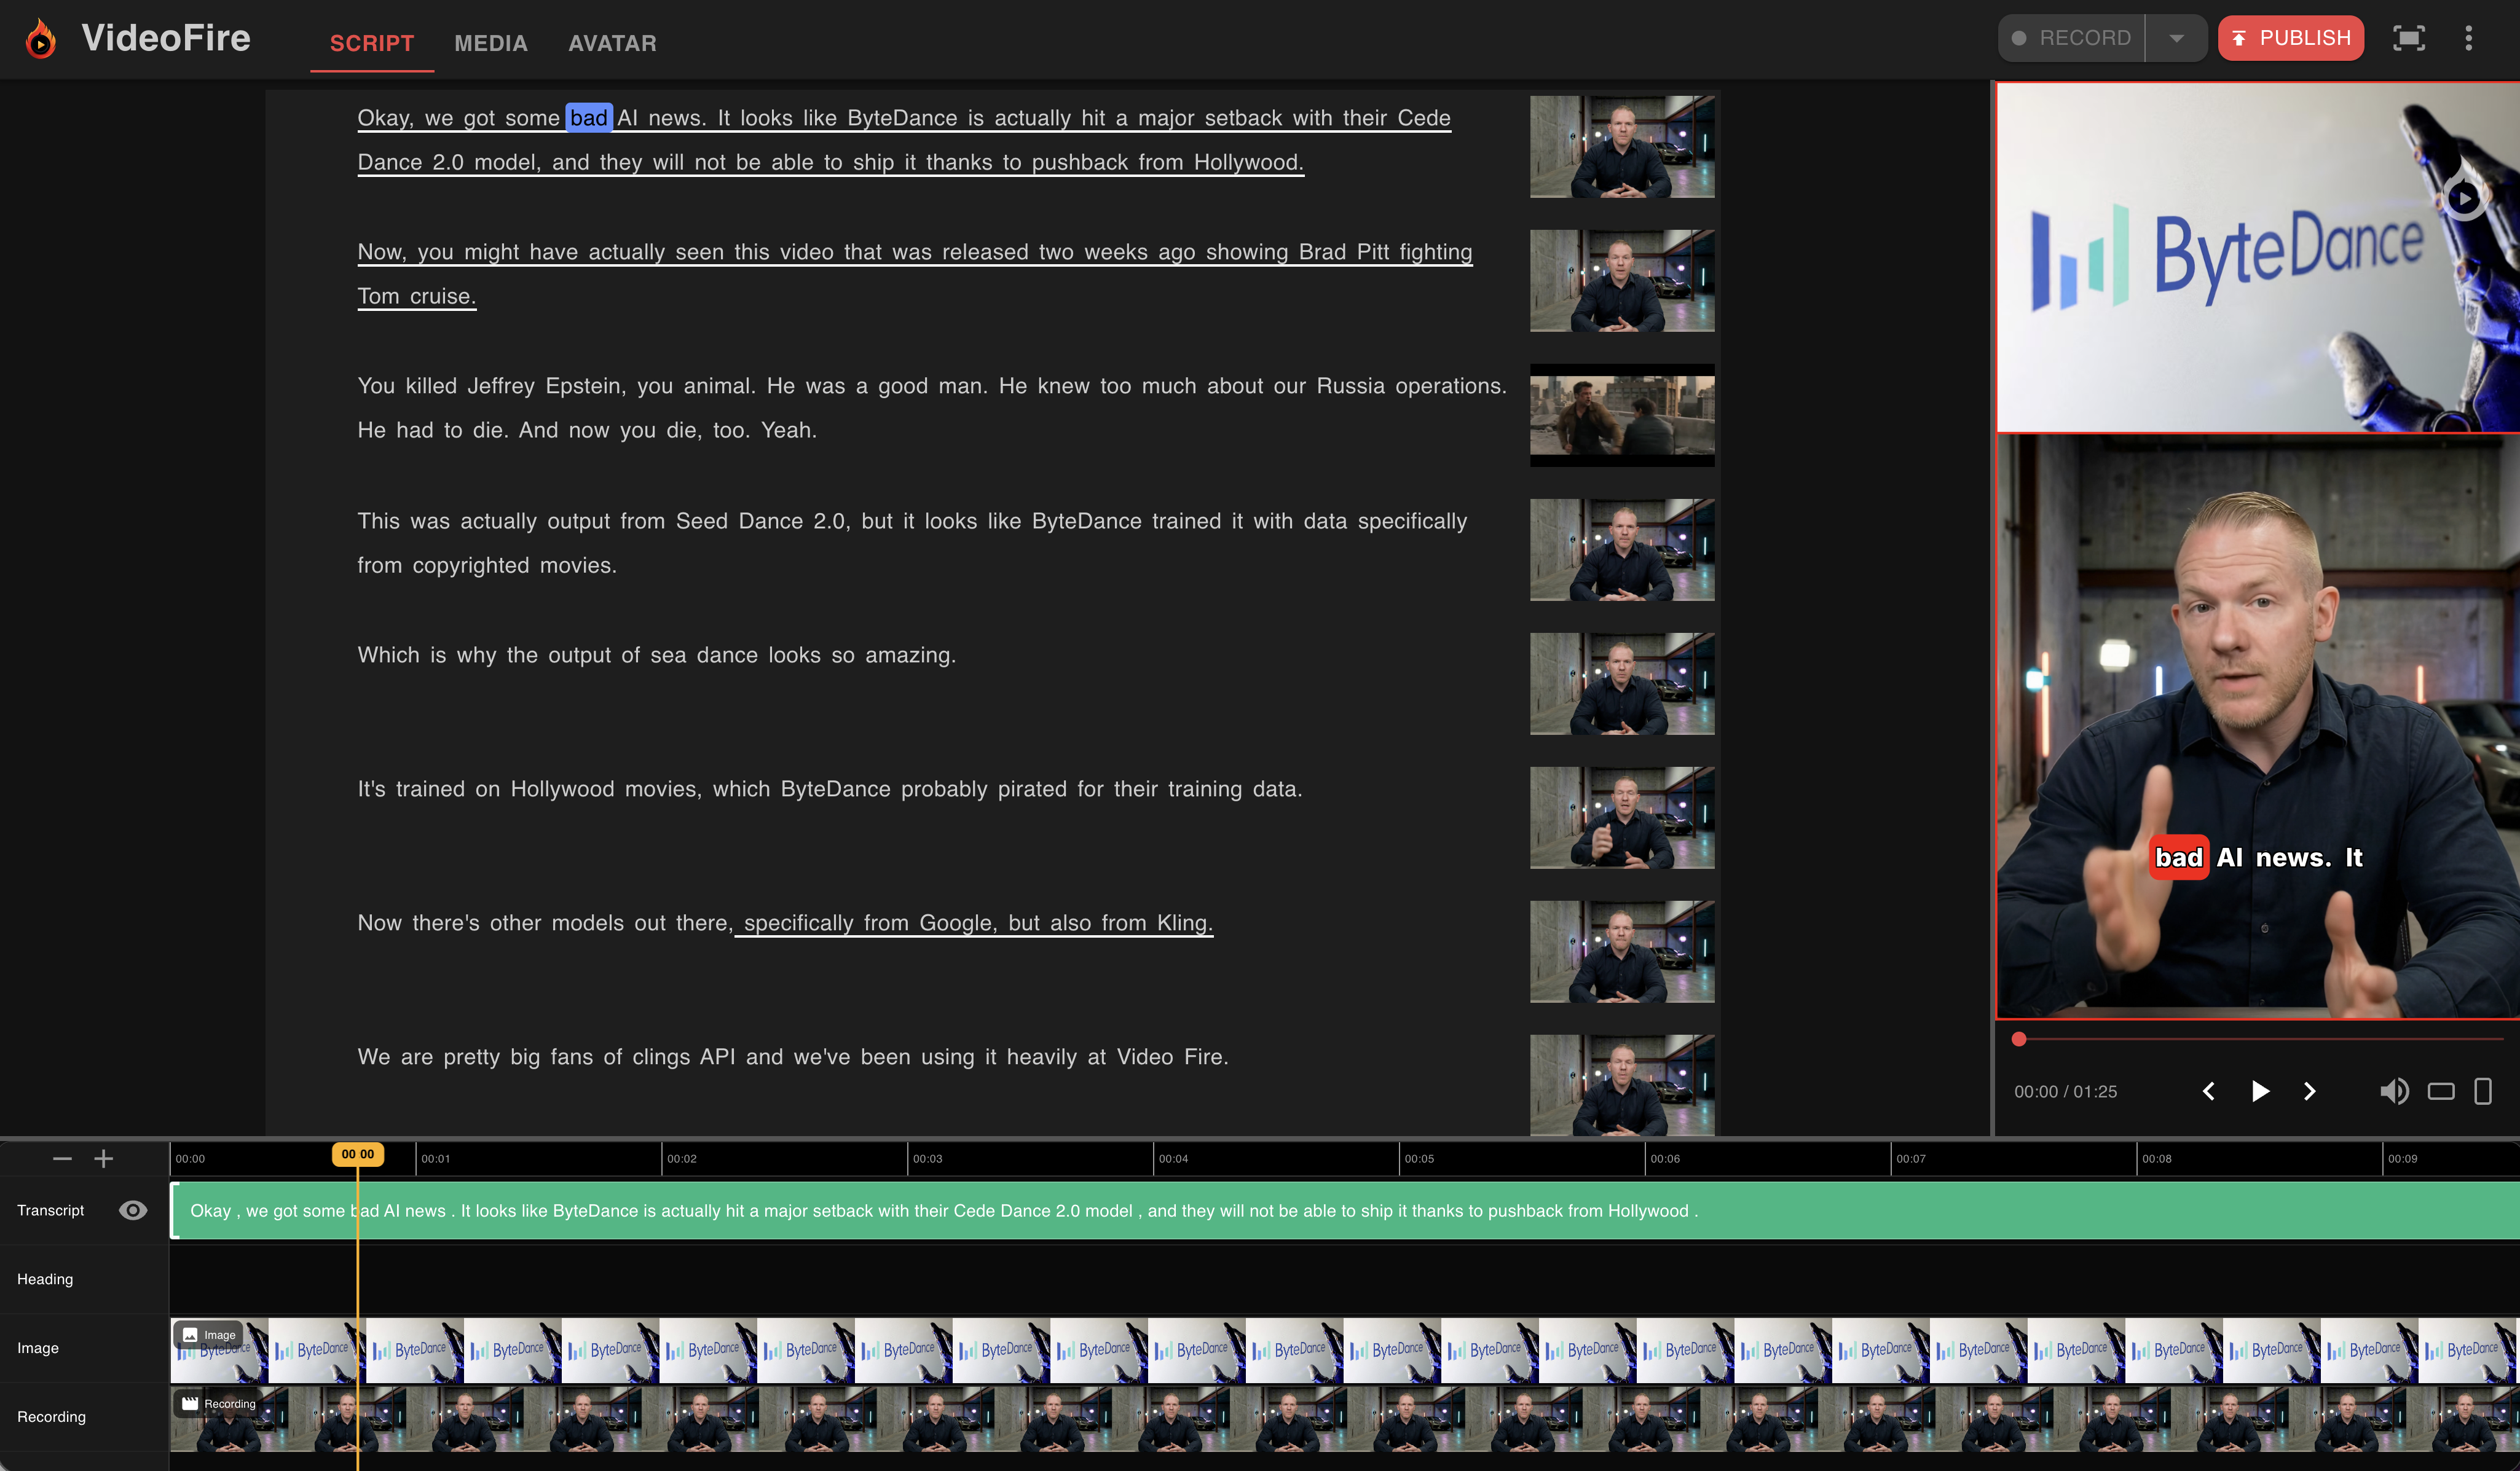The image size is (2520, 1471).
Task: Click line "It's trained on Hollywood movies"
Action: [830, 789]
